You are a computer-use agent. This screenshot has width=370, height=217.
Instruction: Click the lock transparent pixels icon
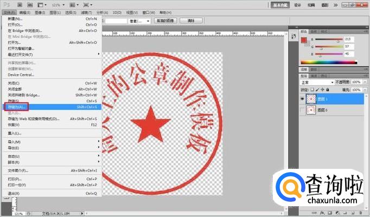(312, 89)
